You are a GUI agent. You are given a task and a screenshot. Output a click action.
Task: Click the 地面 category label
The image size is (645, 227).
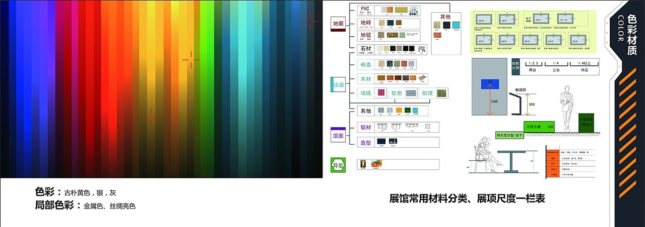click(x=338, y=24)
